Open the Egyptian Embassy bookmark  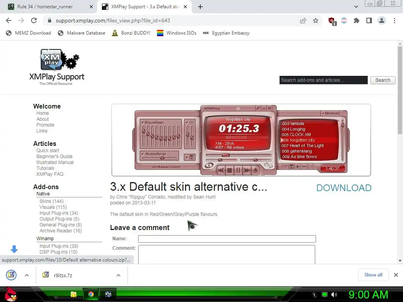[x=226, y=33]
